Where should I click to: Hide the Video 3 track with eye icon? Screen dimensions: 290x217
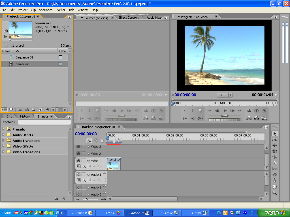(x=79, y=147)
